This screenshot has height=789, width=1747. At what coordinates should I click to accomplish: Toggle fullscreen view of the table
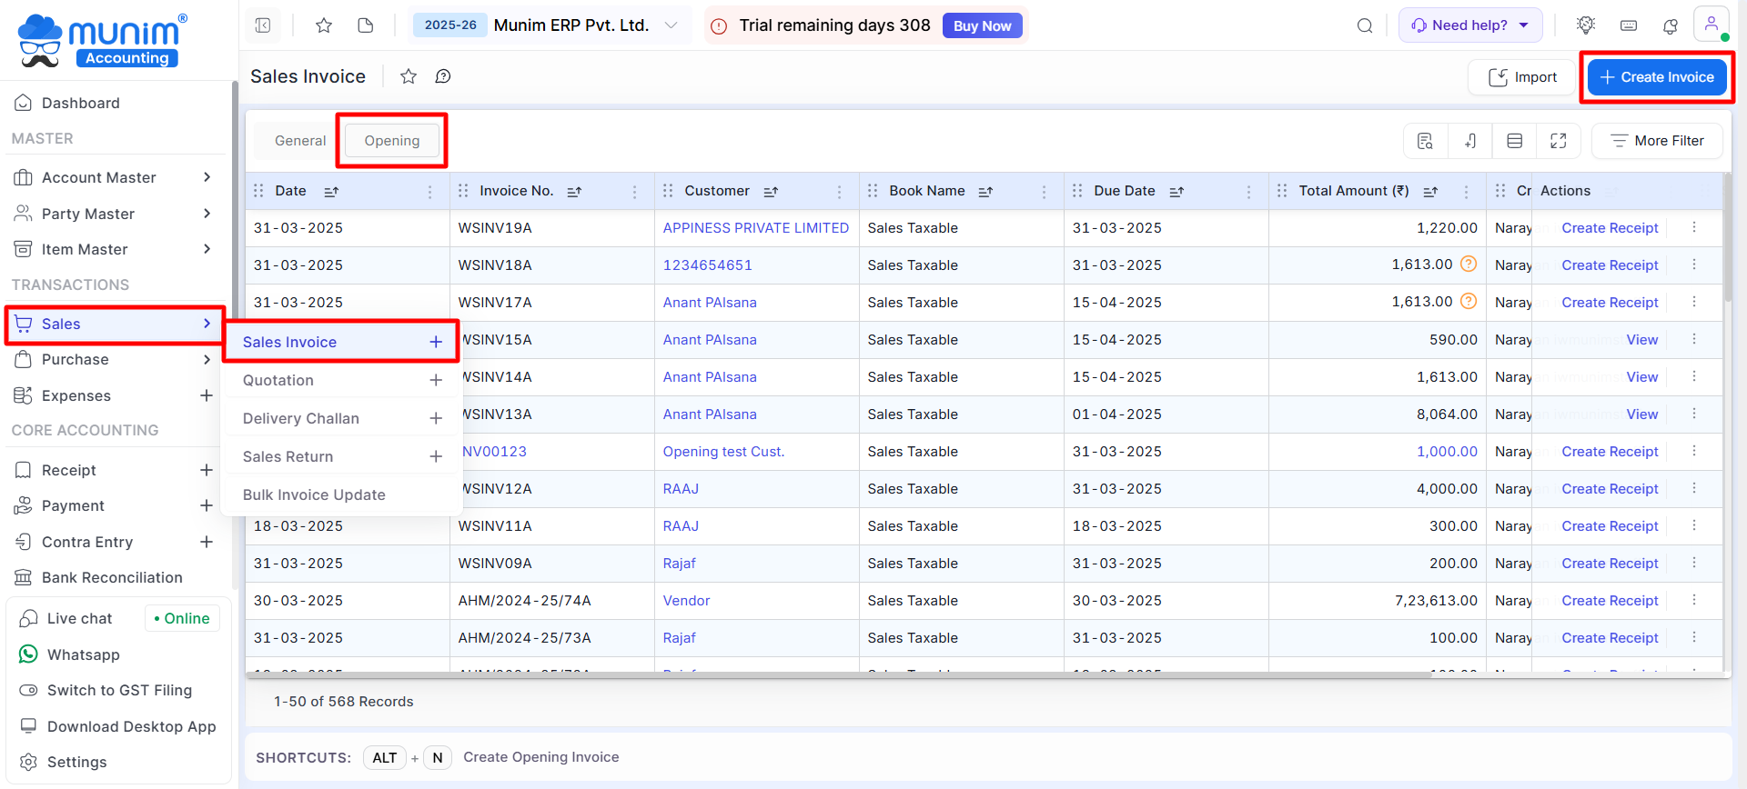(x=1558, y=141)
